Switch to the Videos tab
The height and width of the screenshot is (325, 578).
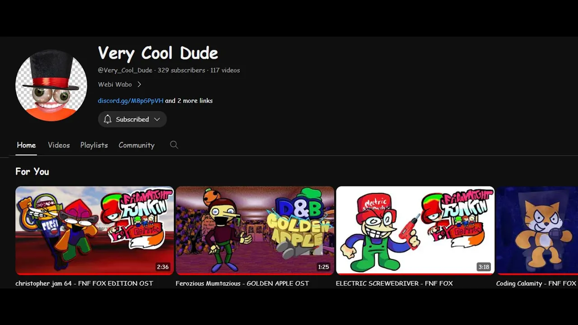[x=59, y=145]
